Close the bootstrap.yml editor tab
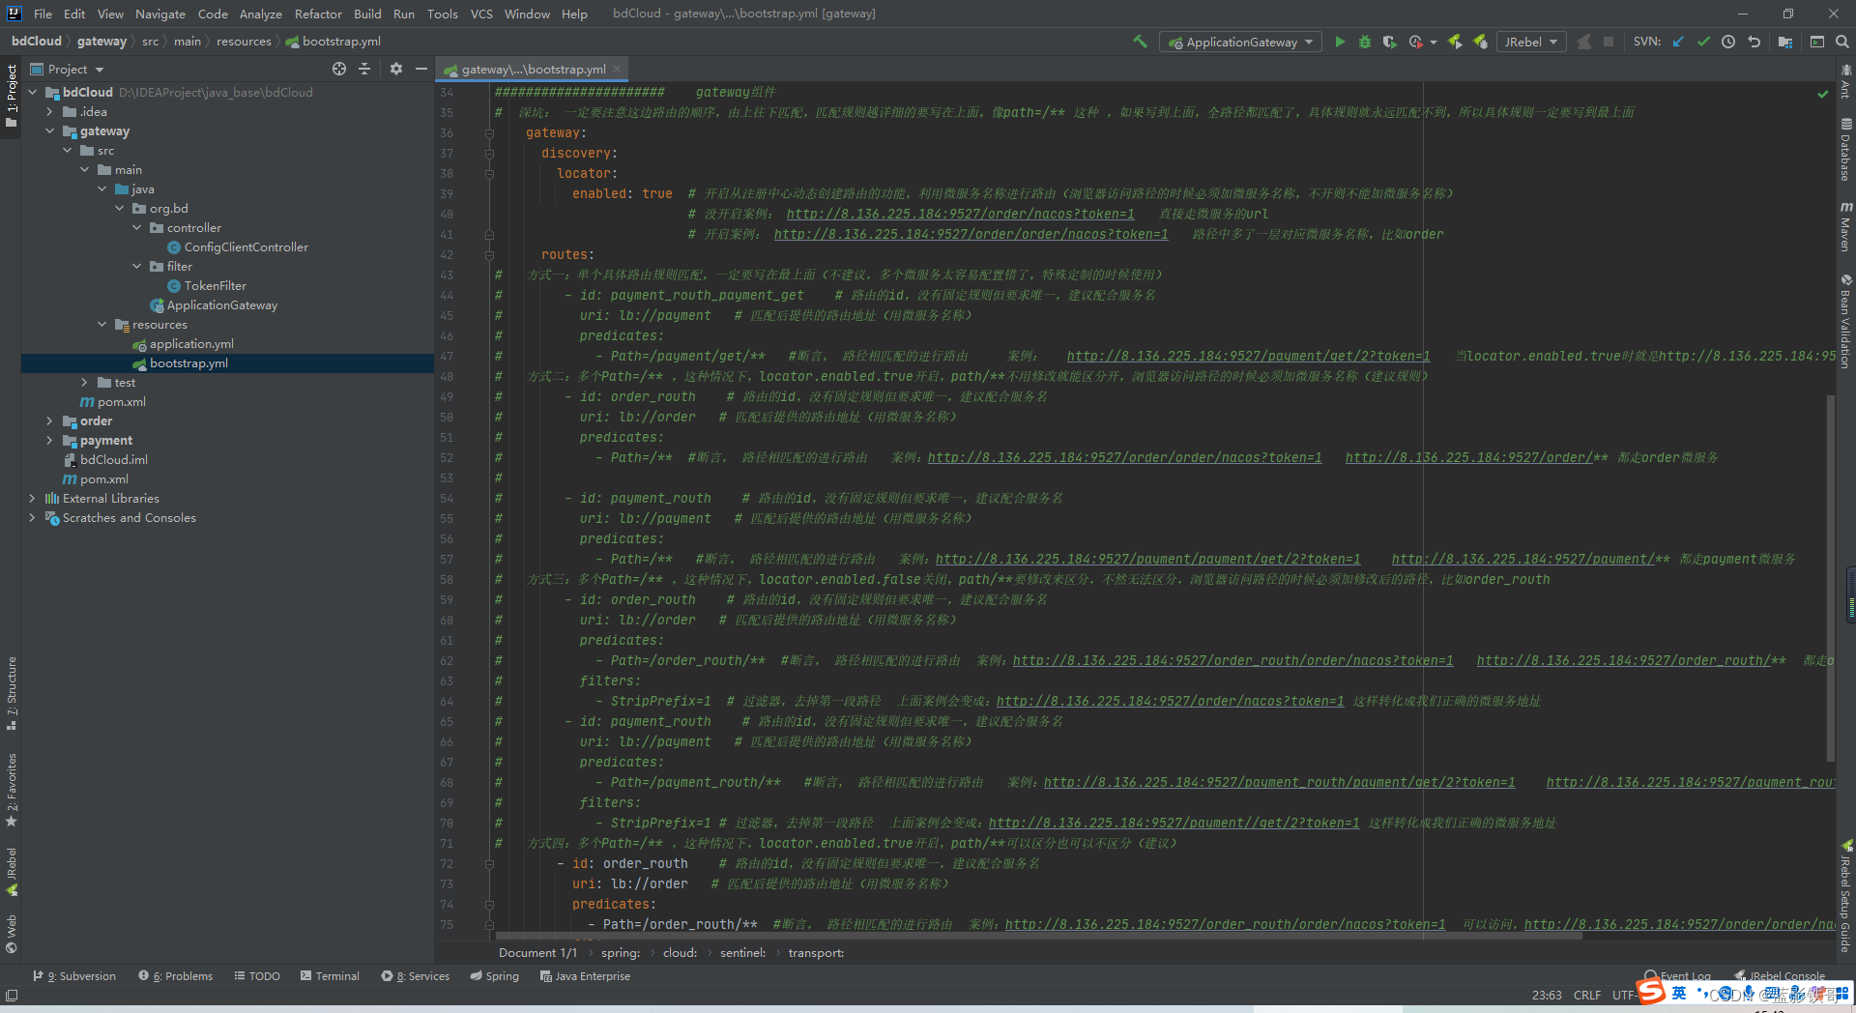Image resolution: width=1856 pixels, height=1013 pixels. (617, 69)
